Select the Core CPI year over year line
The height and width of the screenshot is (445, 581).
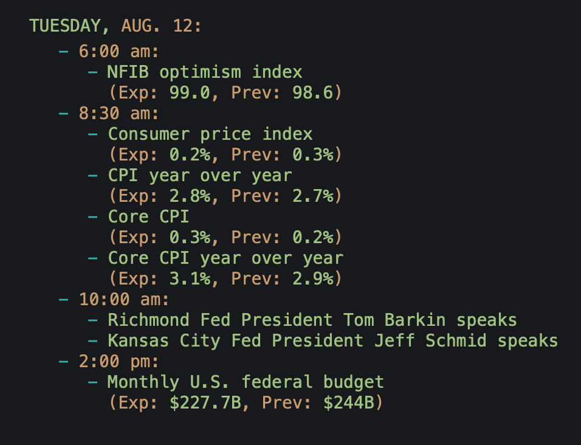point(225,258)
